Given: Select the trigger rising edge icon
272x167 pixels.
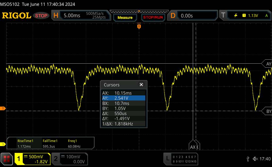Looking at the screenshot, I should (x=236, y=16).
